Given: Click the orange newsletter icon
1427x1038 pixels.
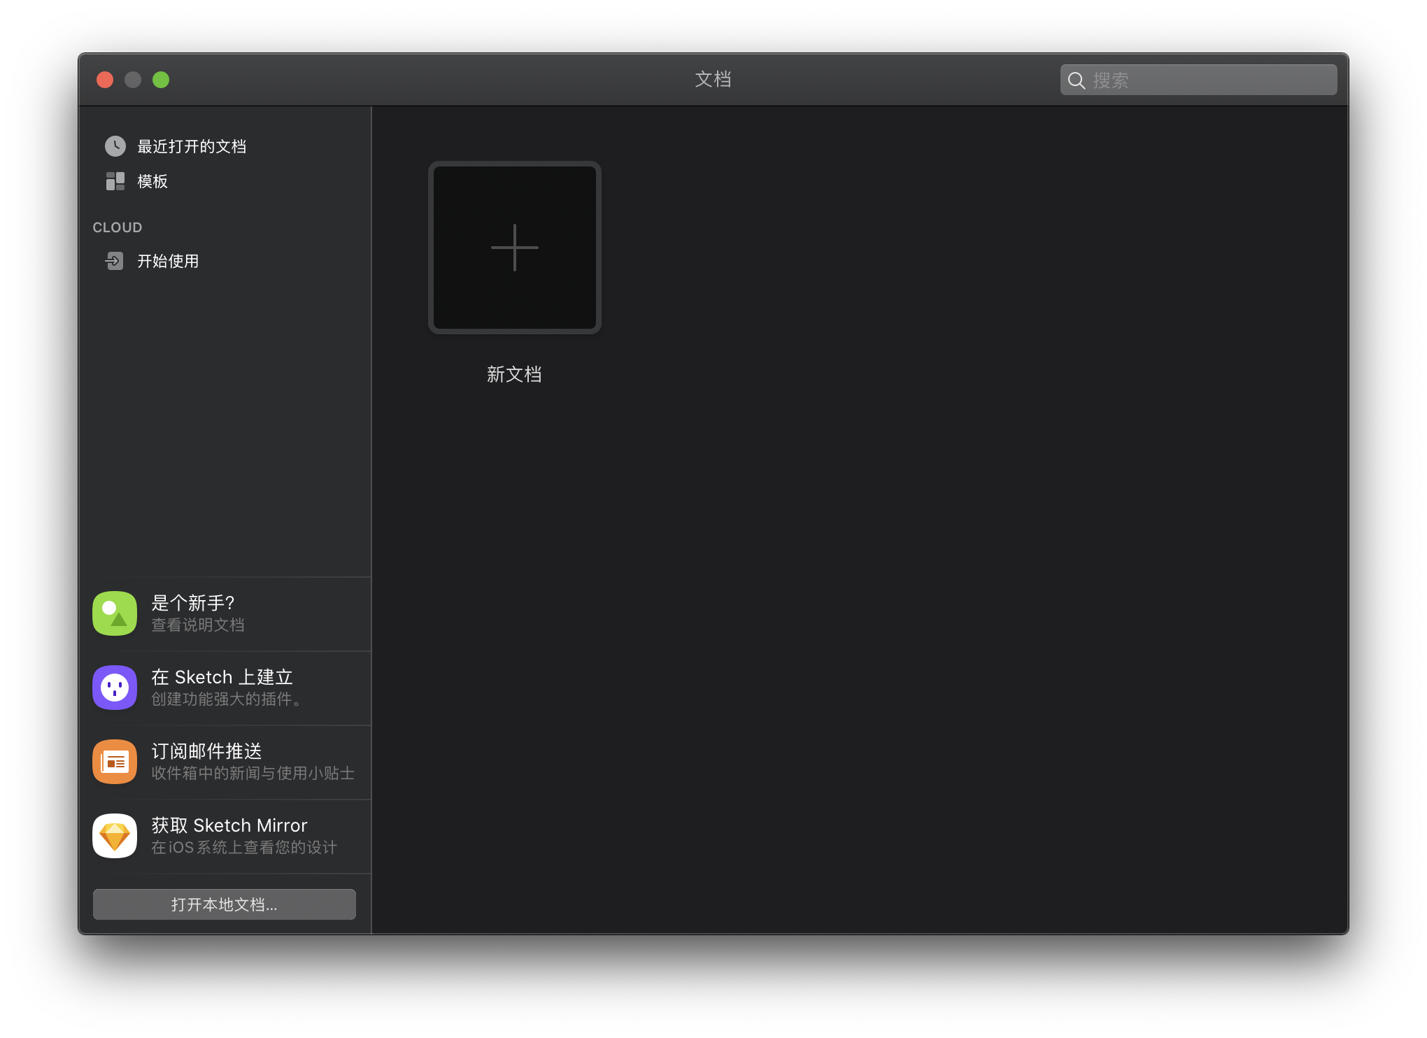Looking at the screenshot, I should pos(115,762).
